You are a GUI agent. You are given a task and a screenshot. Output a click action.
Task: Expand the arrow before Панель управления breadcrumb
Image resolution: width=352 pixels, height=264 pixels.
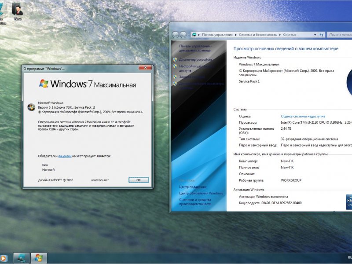(199, 35)
